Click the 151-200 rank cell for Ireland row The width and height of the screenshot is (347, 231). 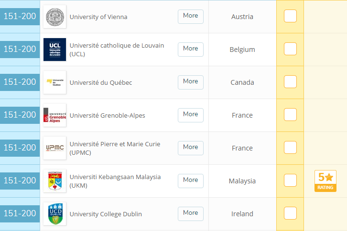tap(20, 213)
